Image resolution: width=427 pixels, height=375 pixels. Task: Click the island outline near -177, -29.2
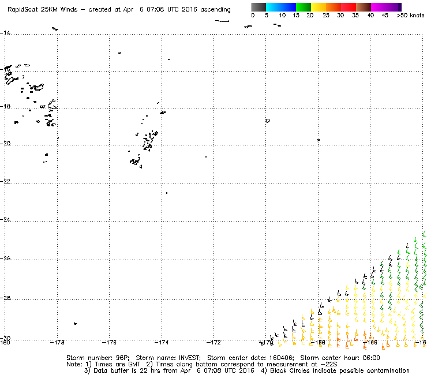coord(76,324)
